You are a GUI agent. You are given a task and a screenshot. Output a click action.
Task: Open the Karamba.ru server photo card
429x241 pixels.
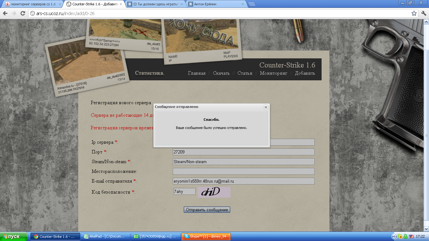pos(87,66)
